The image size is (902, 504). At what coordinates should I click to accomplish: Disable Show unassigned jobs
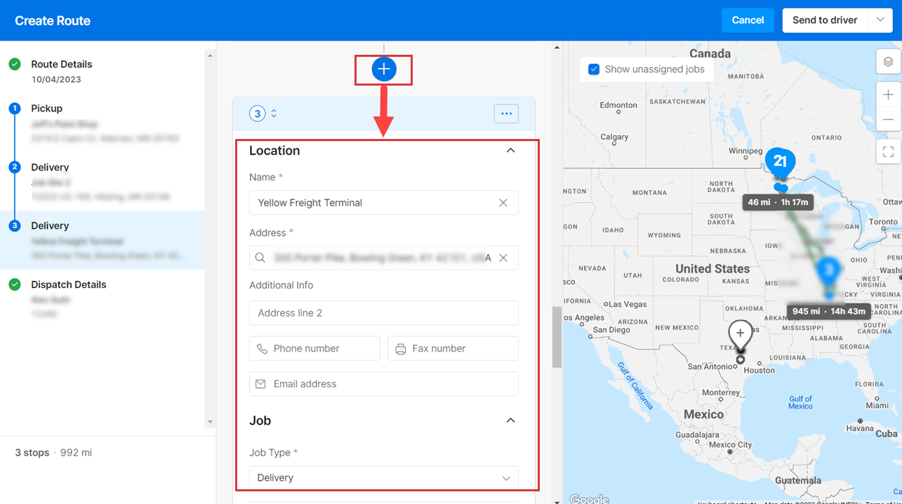point(594,69)
